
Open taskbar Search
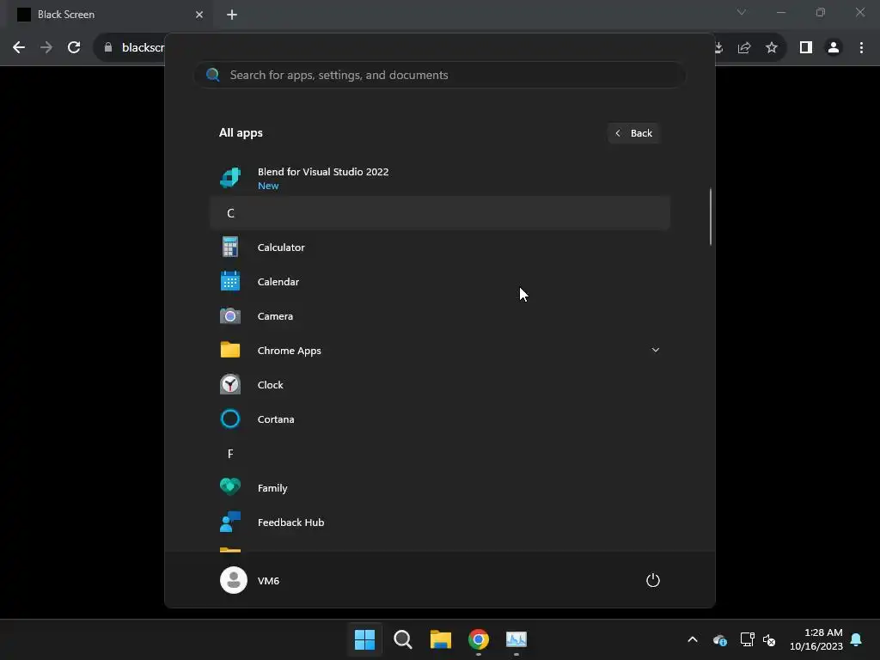403,639
